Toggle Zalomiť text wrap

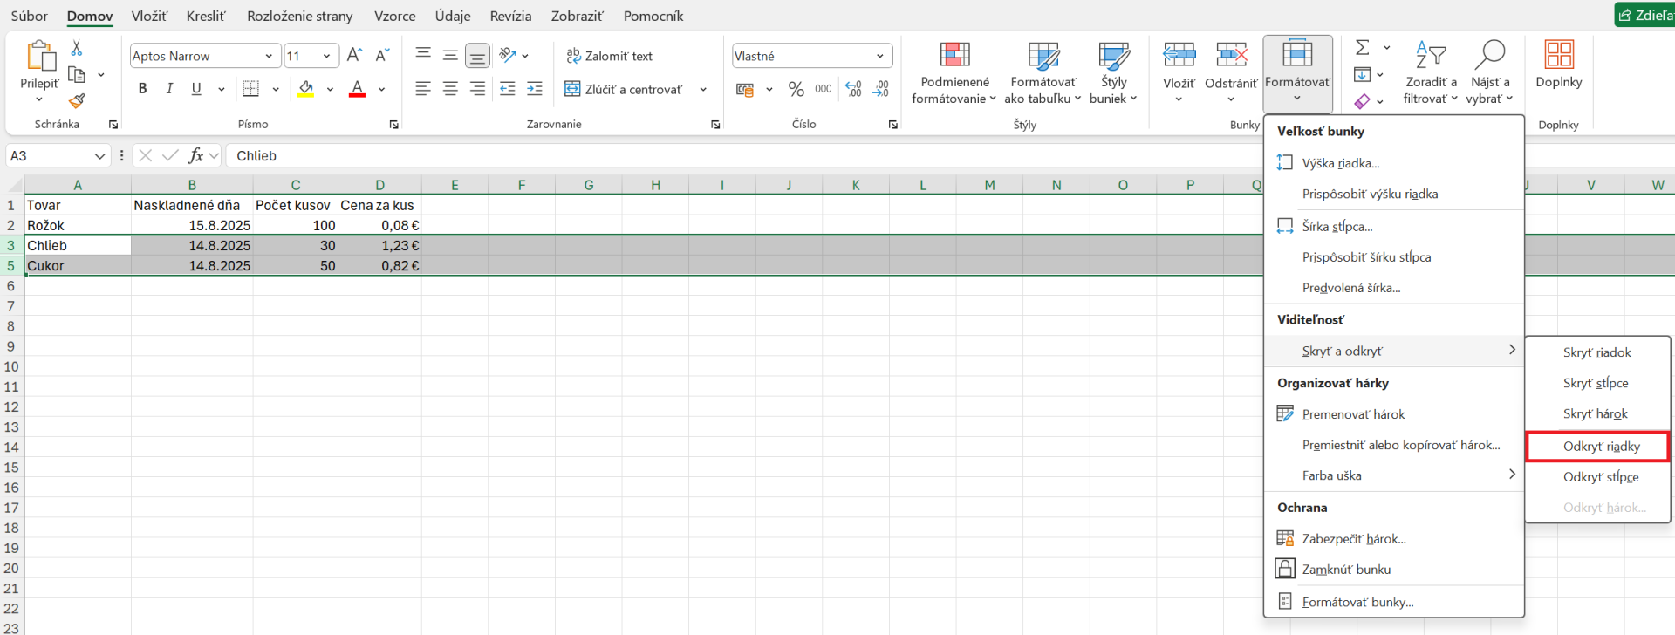[609, 56]
